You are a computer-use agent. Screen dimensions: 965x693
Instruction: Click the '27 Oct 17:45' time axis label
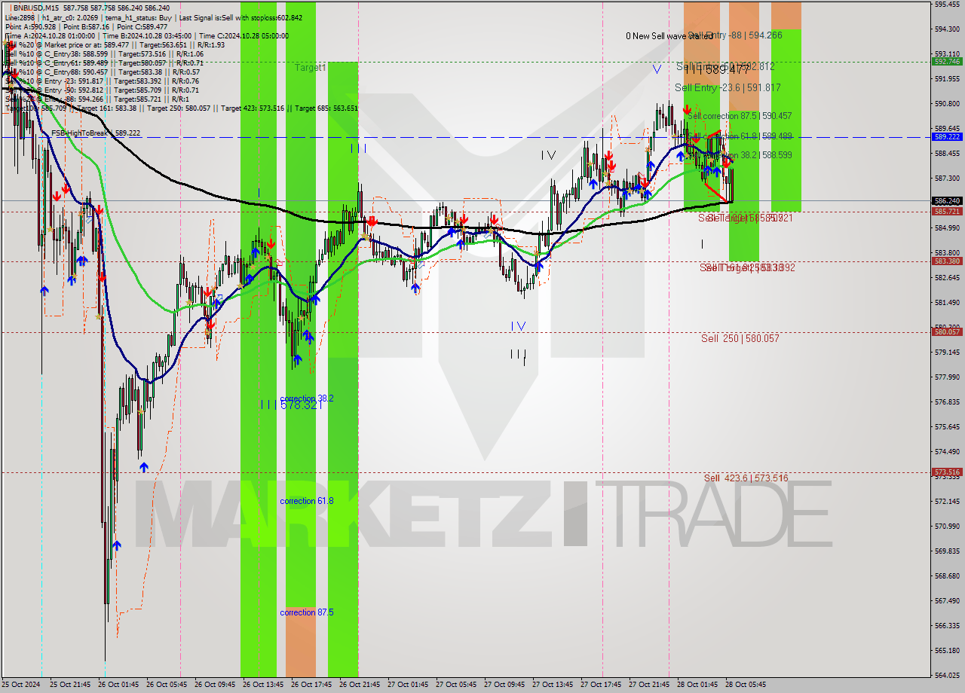[601, 685]
